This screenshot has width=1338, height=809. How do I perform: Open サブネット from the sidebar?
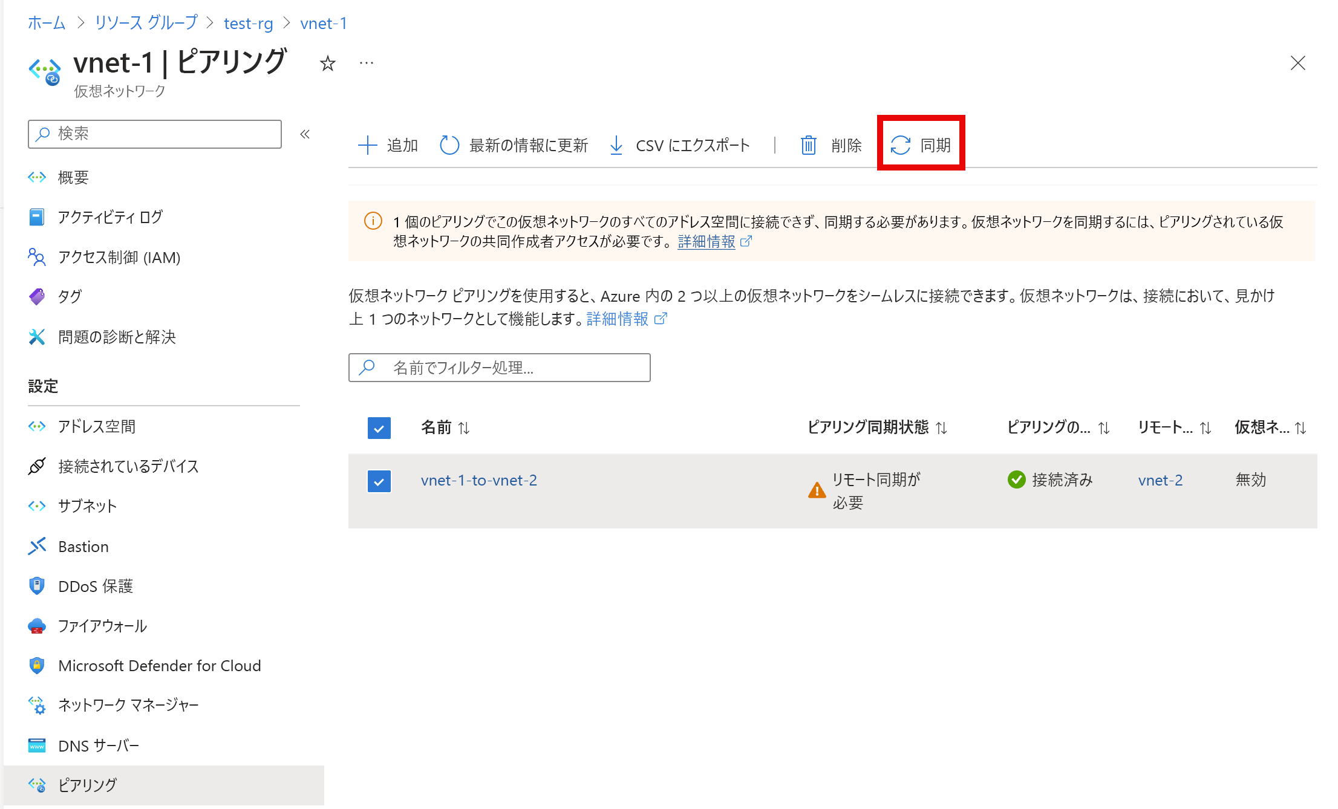pyautogui.click(x=86, y=506)
